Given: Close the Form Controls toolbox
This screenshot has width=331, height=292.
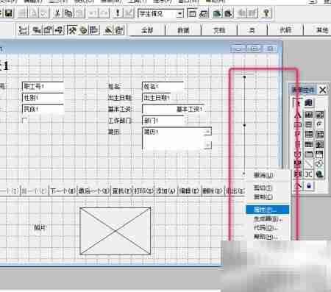Looking at the screenshot, I should tap(323, 90).
